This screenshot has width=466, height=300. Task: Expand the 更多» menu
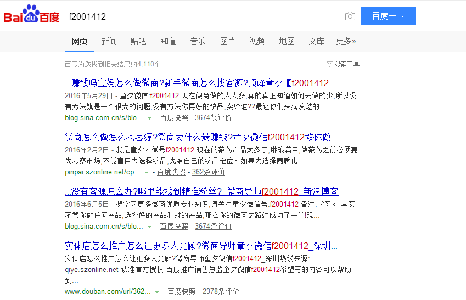tap(346, 41)
